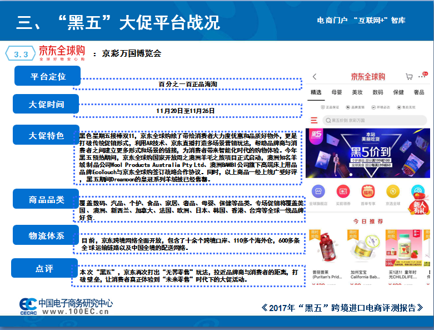Click the 京东全球购 app page title

point(368,77)
